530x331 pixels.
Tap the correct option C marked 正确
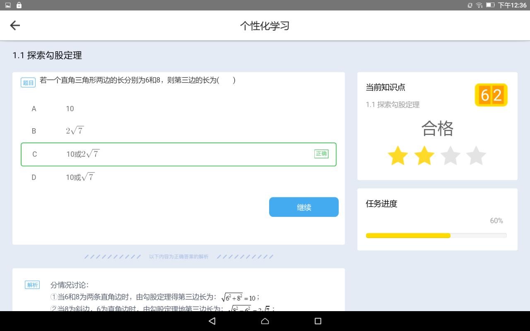[178, 154]
